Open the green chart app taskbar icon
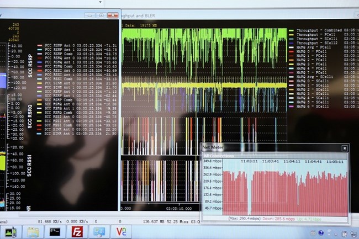This screenshot has width=359, height=239. click(10, 232)
